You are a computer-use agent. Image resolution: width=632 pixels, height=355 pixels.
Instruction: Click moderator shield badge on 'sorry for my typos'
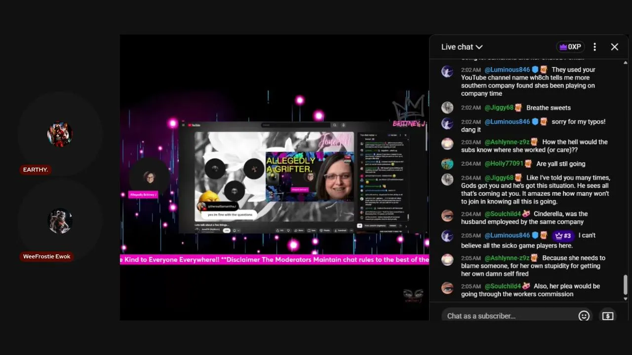click(535, 121)
